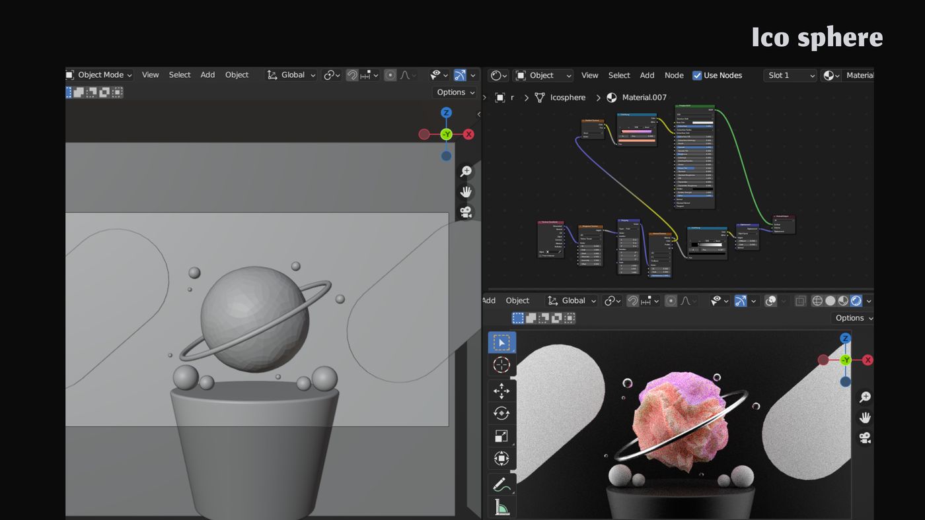Image resolution: width=925 pixels, height=520 pixels.
Task: Click the red X axis on rendered gizmo
Action: pyautogui.click(x=868, y=360)
